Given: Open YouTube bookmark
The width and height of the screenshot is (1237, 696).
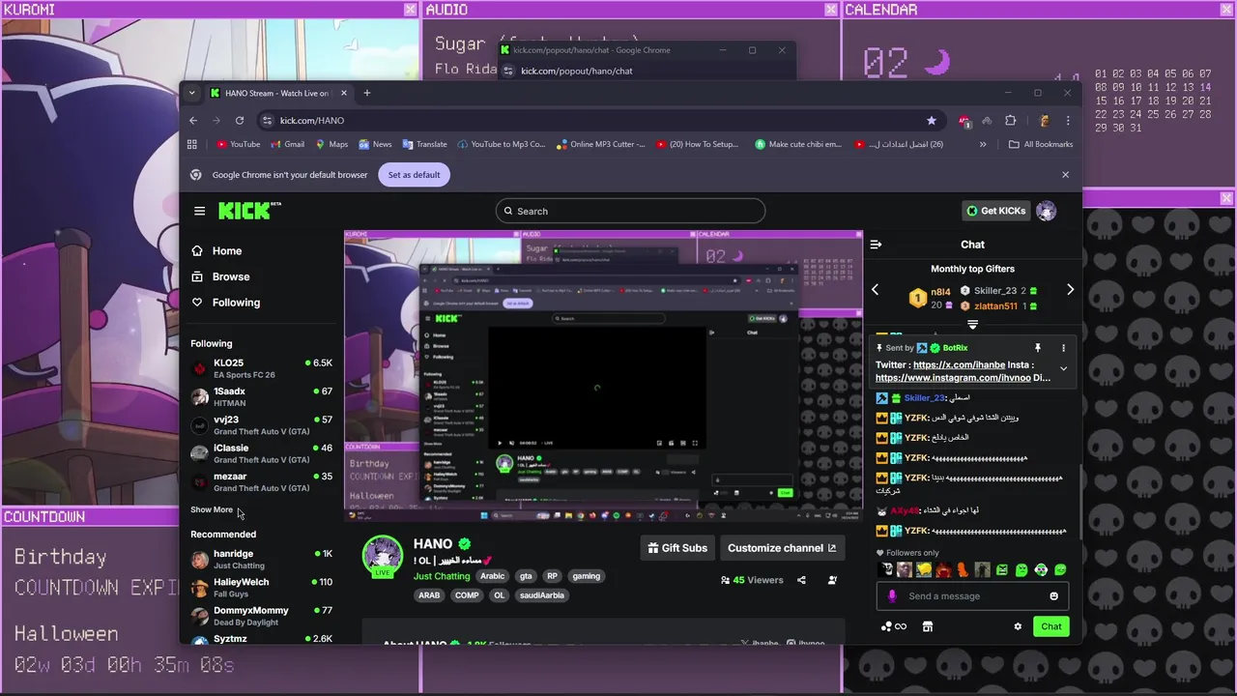Looking at the screenshot, I should [238, 144].
